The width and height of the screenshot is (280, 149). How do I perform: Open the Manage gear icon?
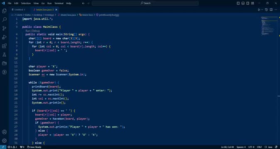pos(4,141)
